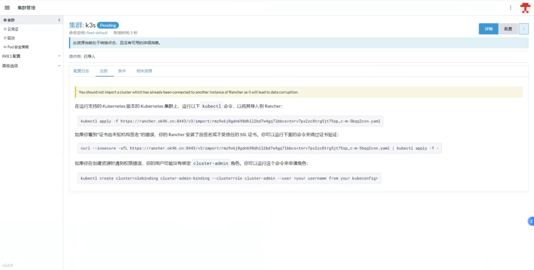
Task: Select the 注册 tab
Action: [x=104, y=71]
